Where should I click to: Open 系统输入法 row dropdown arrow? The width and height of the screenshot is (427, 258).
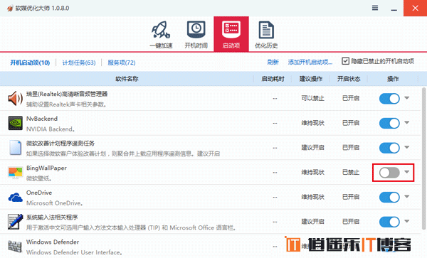coord(407,221)
